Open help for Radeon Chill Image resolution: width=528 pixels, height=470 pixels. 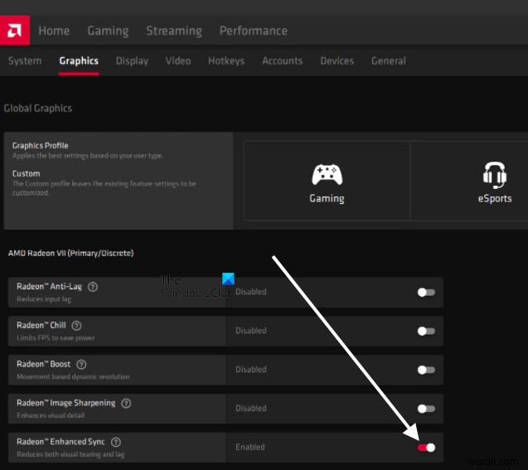pyautogui.click(x=76, y=326)
